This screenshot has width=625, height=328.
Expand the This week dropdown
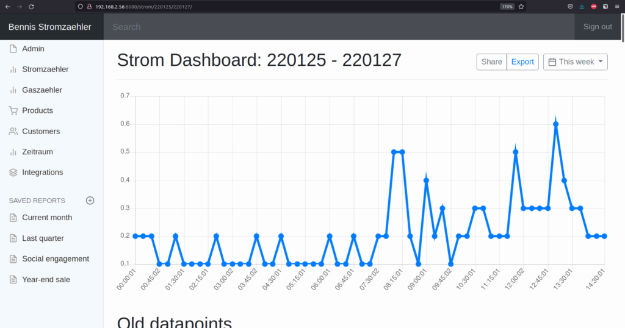[x=576, y=62]
